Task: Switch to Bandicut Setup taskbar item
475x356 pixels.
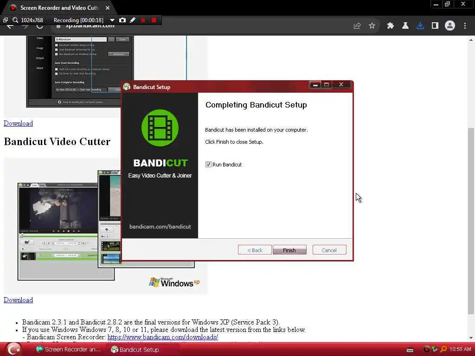Action: click(135, 350)
